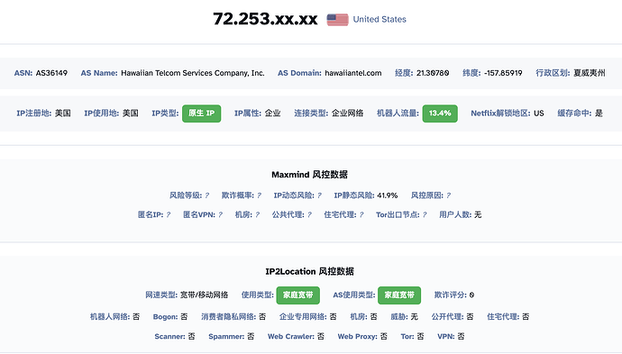Select the 连接类型 value 企业网络

click(347, 113)
